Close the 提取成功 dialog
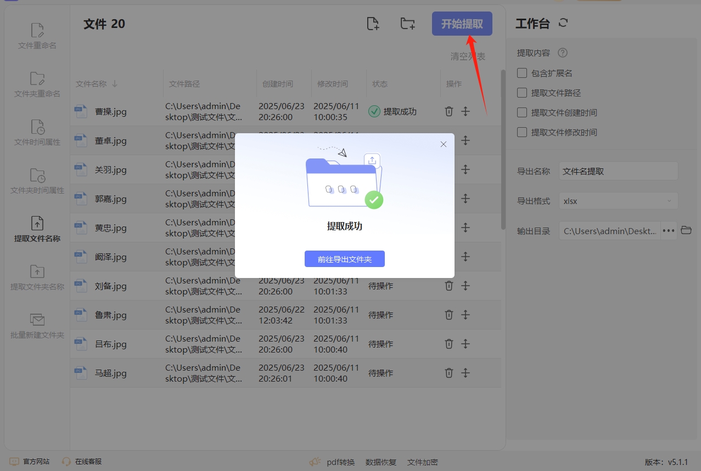The height and width of the screenshot is (471, 701). [444, 144]
